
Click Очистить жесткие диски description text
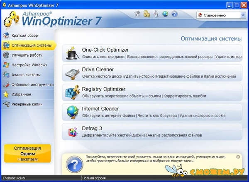pos(103,57)
